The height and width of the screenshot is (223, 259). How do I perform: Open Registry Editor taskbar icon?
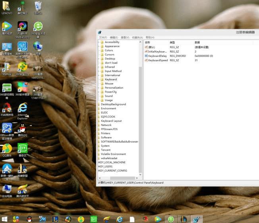point(197,219)
